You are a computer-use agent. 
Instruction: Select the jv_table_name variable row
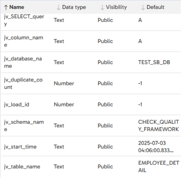(x=91, y=167)
